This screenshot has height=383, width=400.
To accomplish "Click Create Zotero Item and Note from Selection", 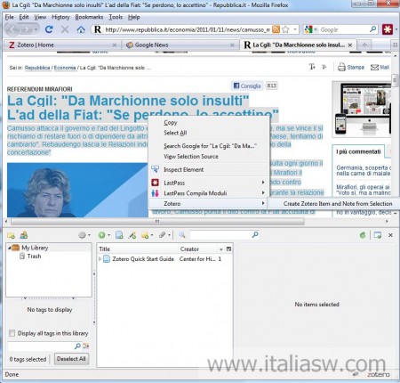I will 338,204.
